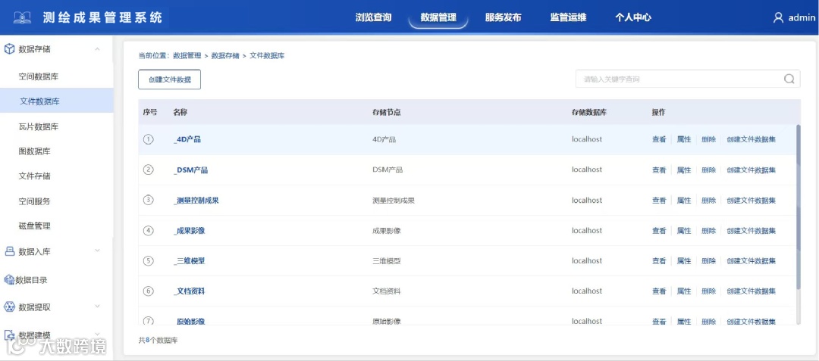Click 属性 for the _测量控制成果 row
This screenshot has height=361, width=819.
point(684,201)
